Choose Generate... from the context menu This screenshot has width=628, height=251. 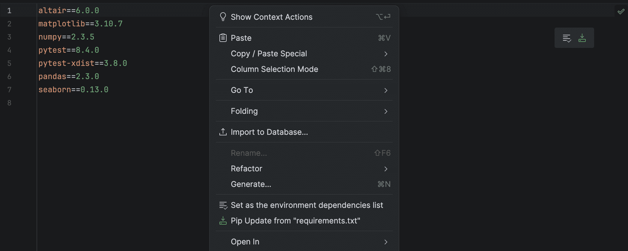251,184
